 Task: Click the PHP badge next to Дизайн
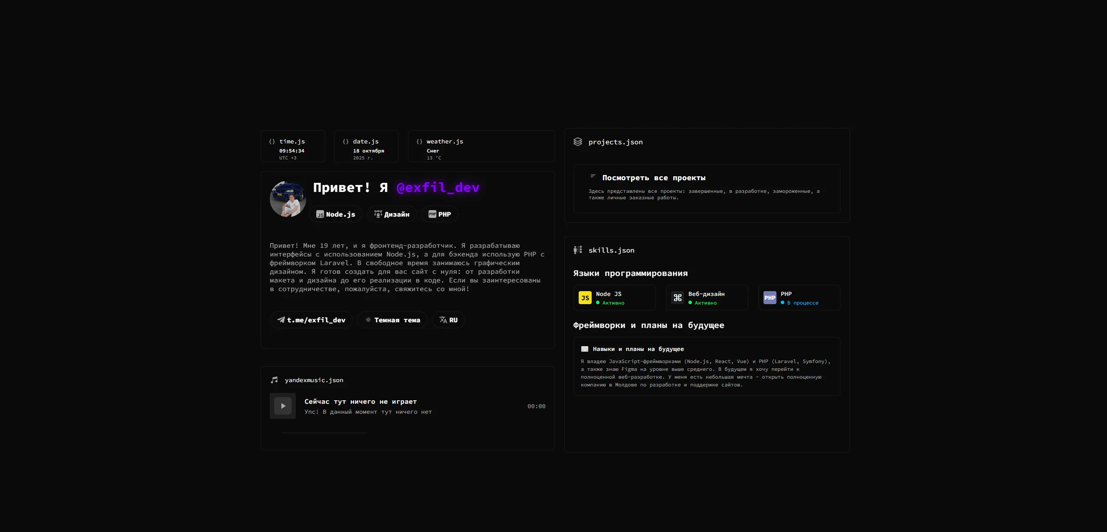[x=439, y=214]
